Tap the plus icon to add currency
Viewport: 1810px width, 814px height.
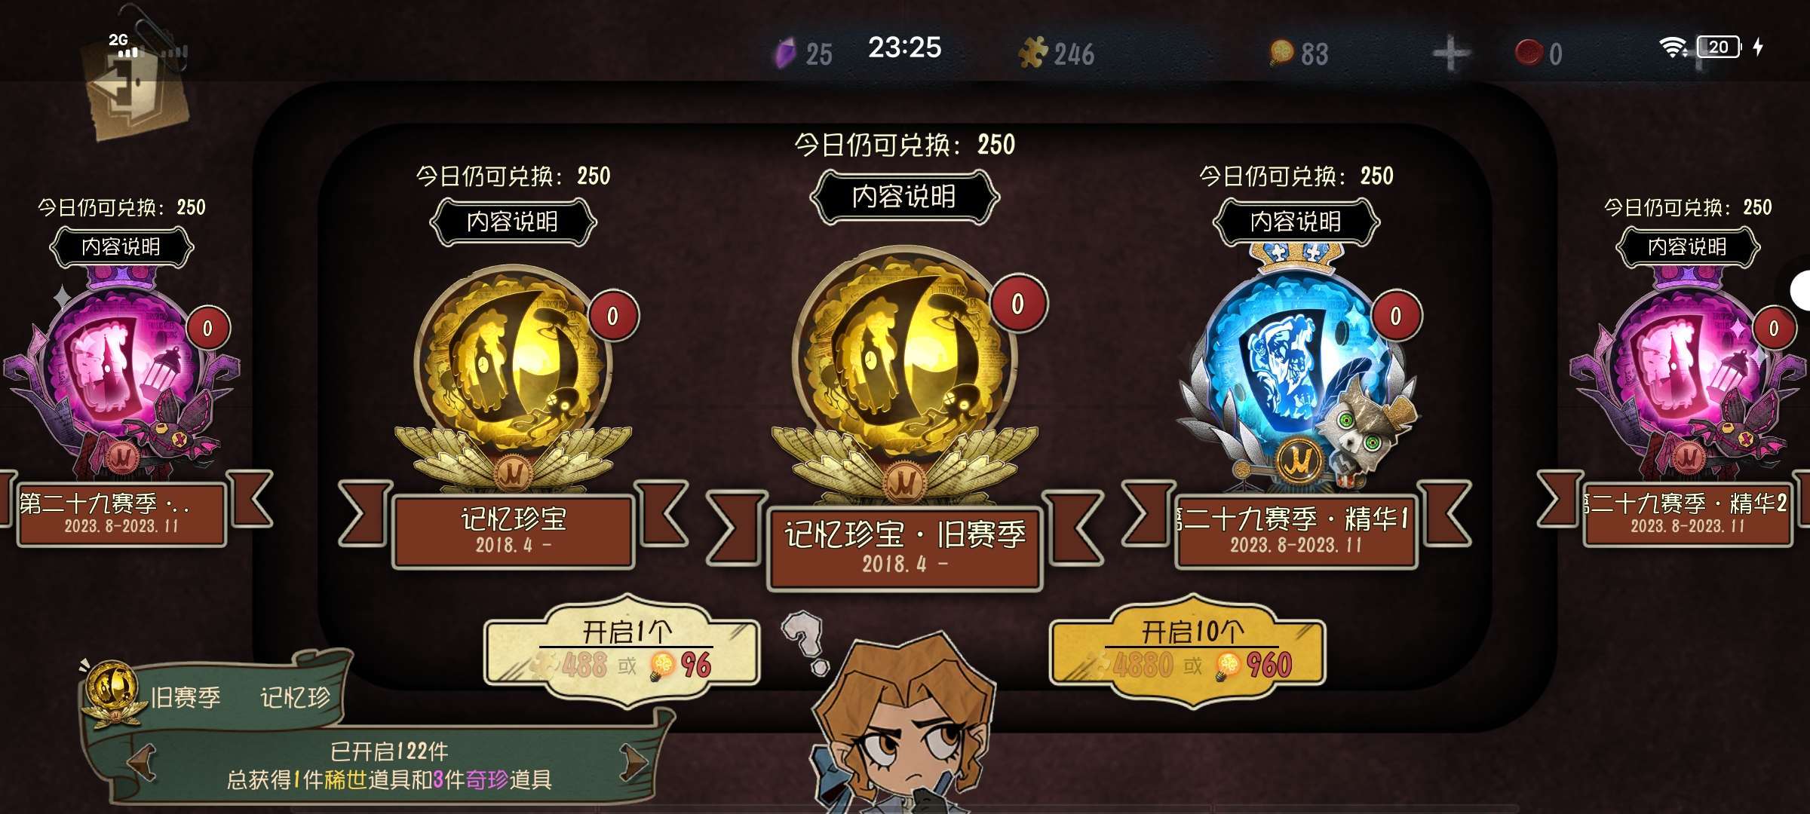tap(1451, 54)
